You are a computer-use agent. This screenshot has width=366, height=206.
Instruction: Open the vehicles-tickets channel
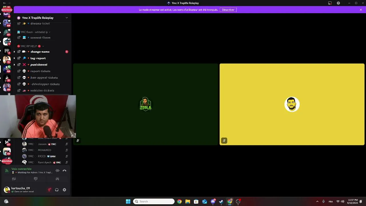pos(42,90)
